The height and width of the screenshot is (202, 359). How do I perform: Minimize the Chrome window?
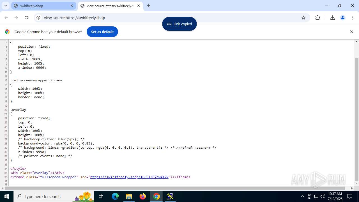coord(327,6)
